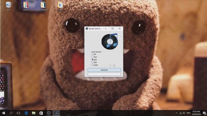Show hidden system tray icons
207x116 pixels.
coord(177,113)
